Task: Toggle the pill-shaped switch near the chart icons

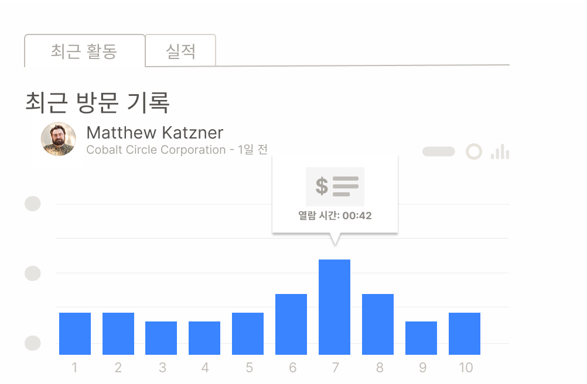Action: (x=439, y=151)
